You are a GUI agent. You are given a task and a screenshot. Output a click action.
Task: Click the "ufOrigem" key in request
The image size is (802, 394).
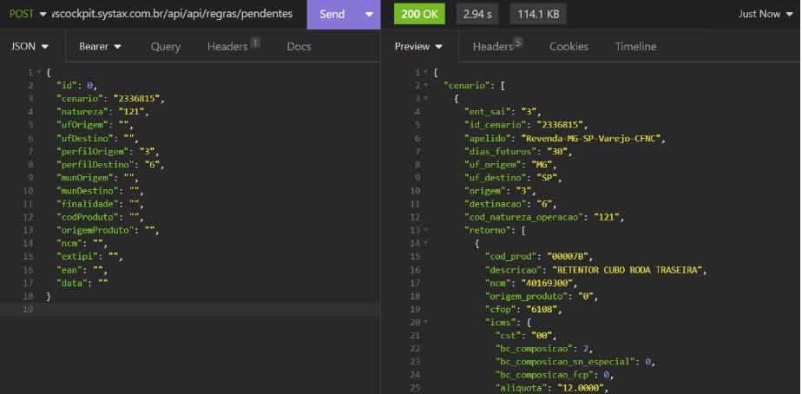[82, 125]
